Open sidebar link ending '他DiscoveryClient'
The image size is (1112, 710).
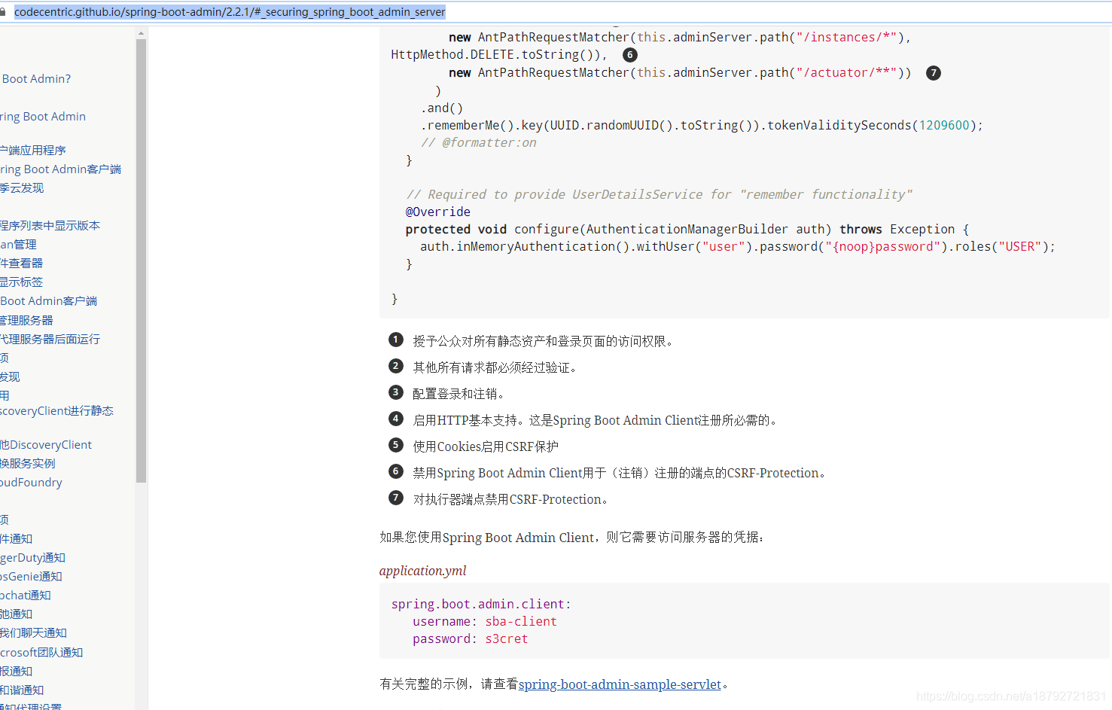(x=46, y=445)
